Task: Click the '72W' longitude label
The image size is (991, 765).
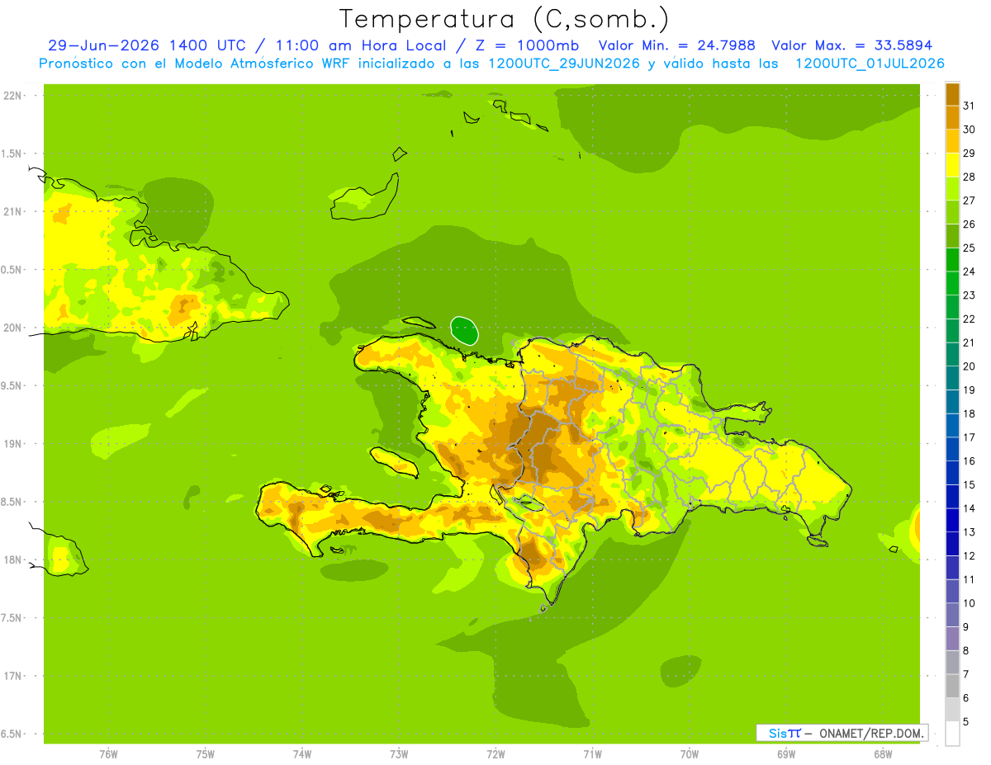Action: (495, 754)
